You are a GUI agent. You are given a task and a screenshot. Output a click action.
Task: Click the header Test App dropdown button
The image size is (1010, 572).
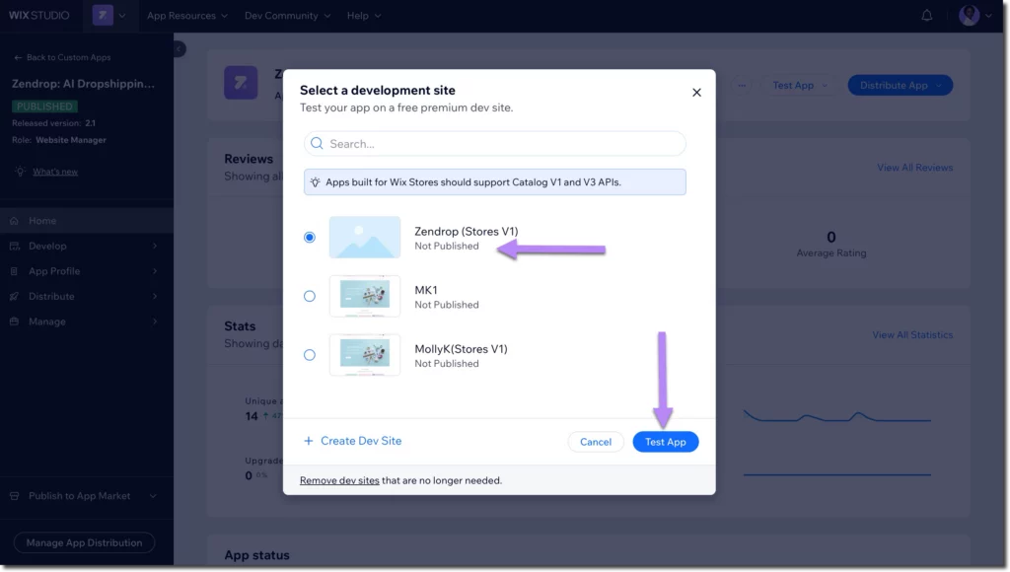click(x=800, y=85)
